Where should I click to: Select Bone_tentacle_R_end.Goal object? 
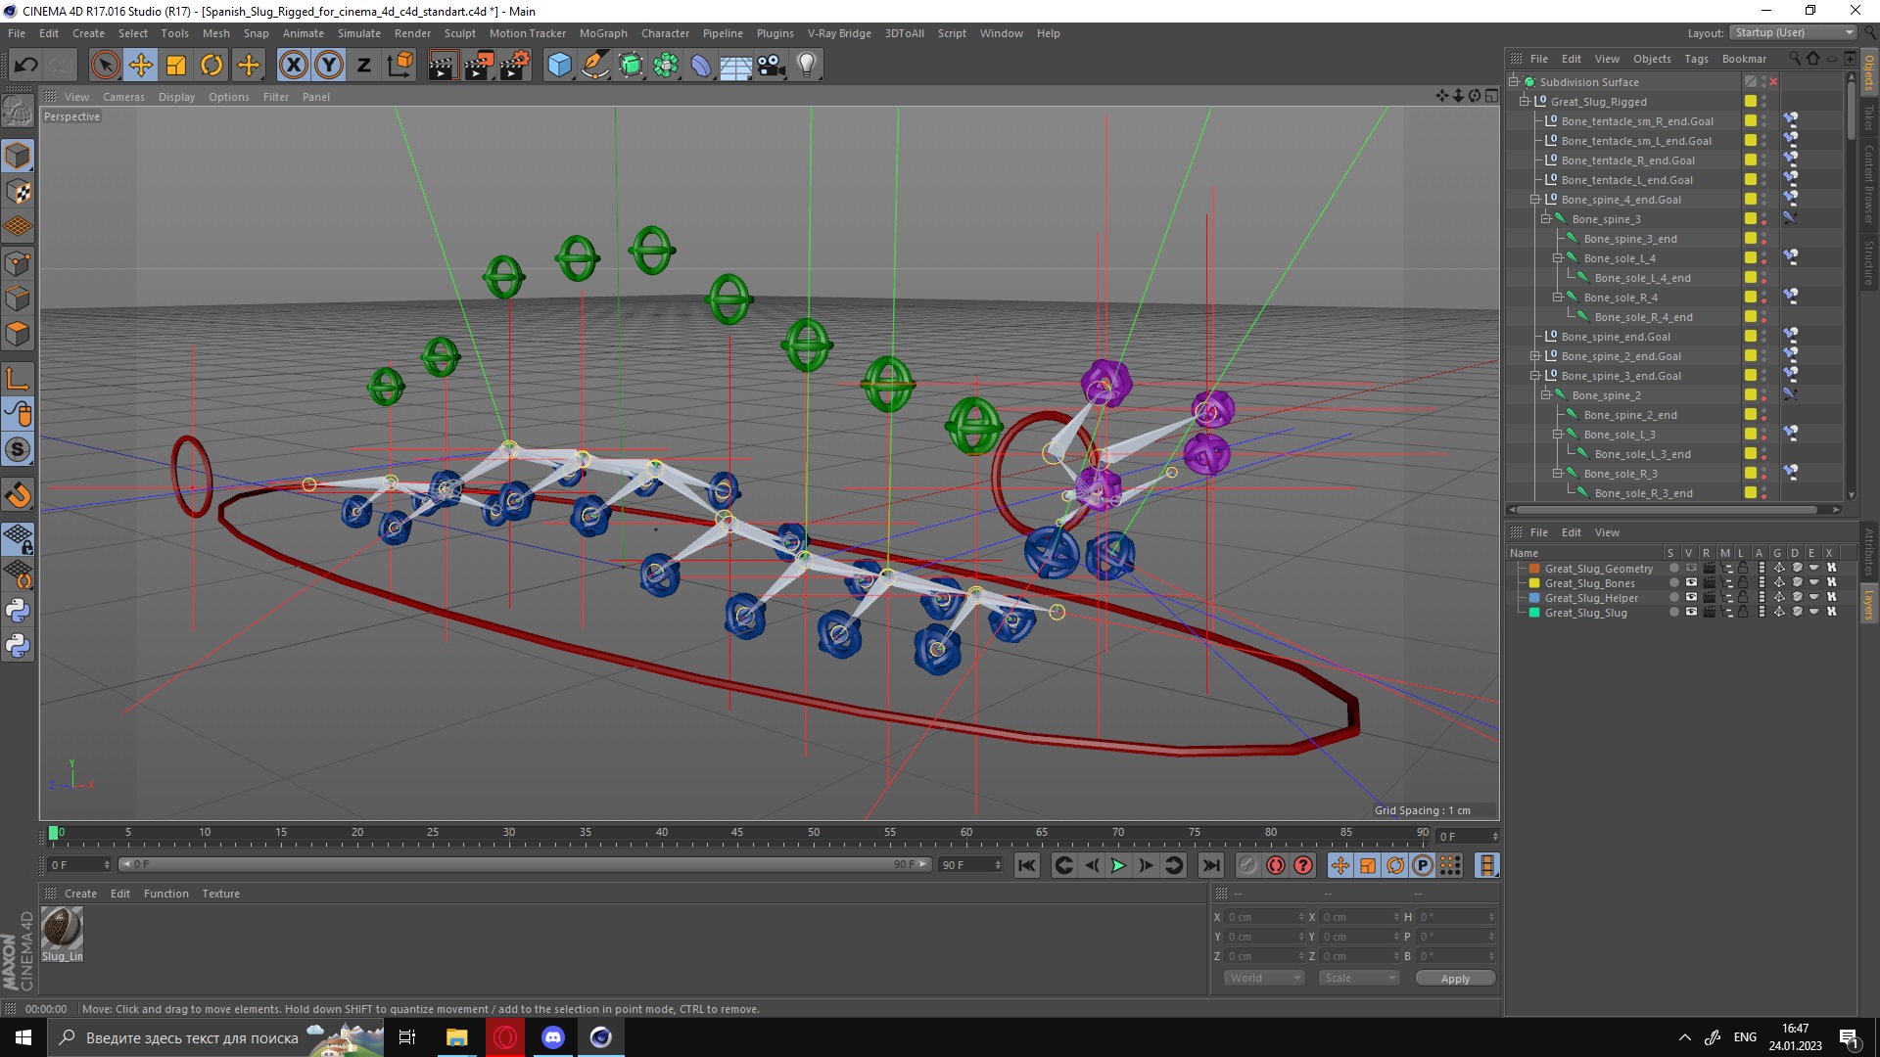tap(1627, 161)
